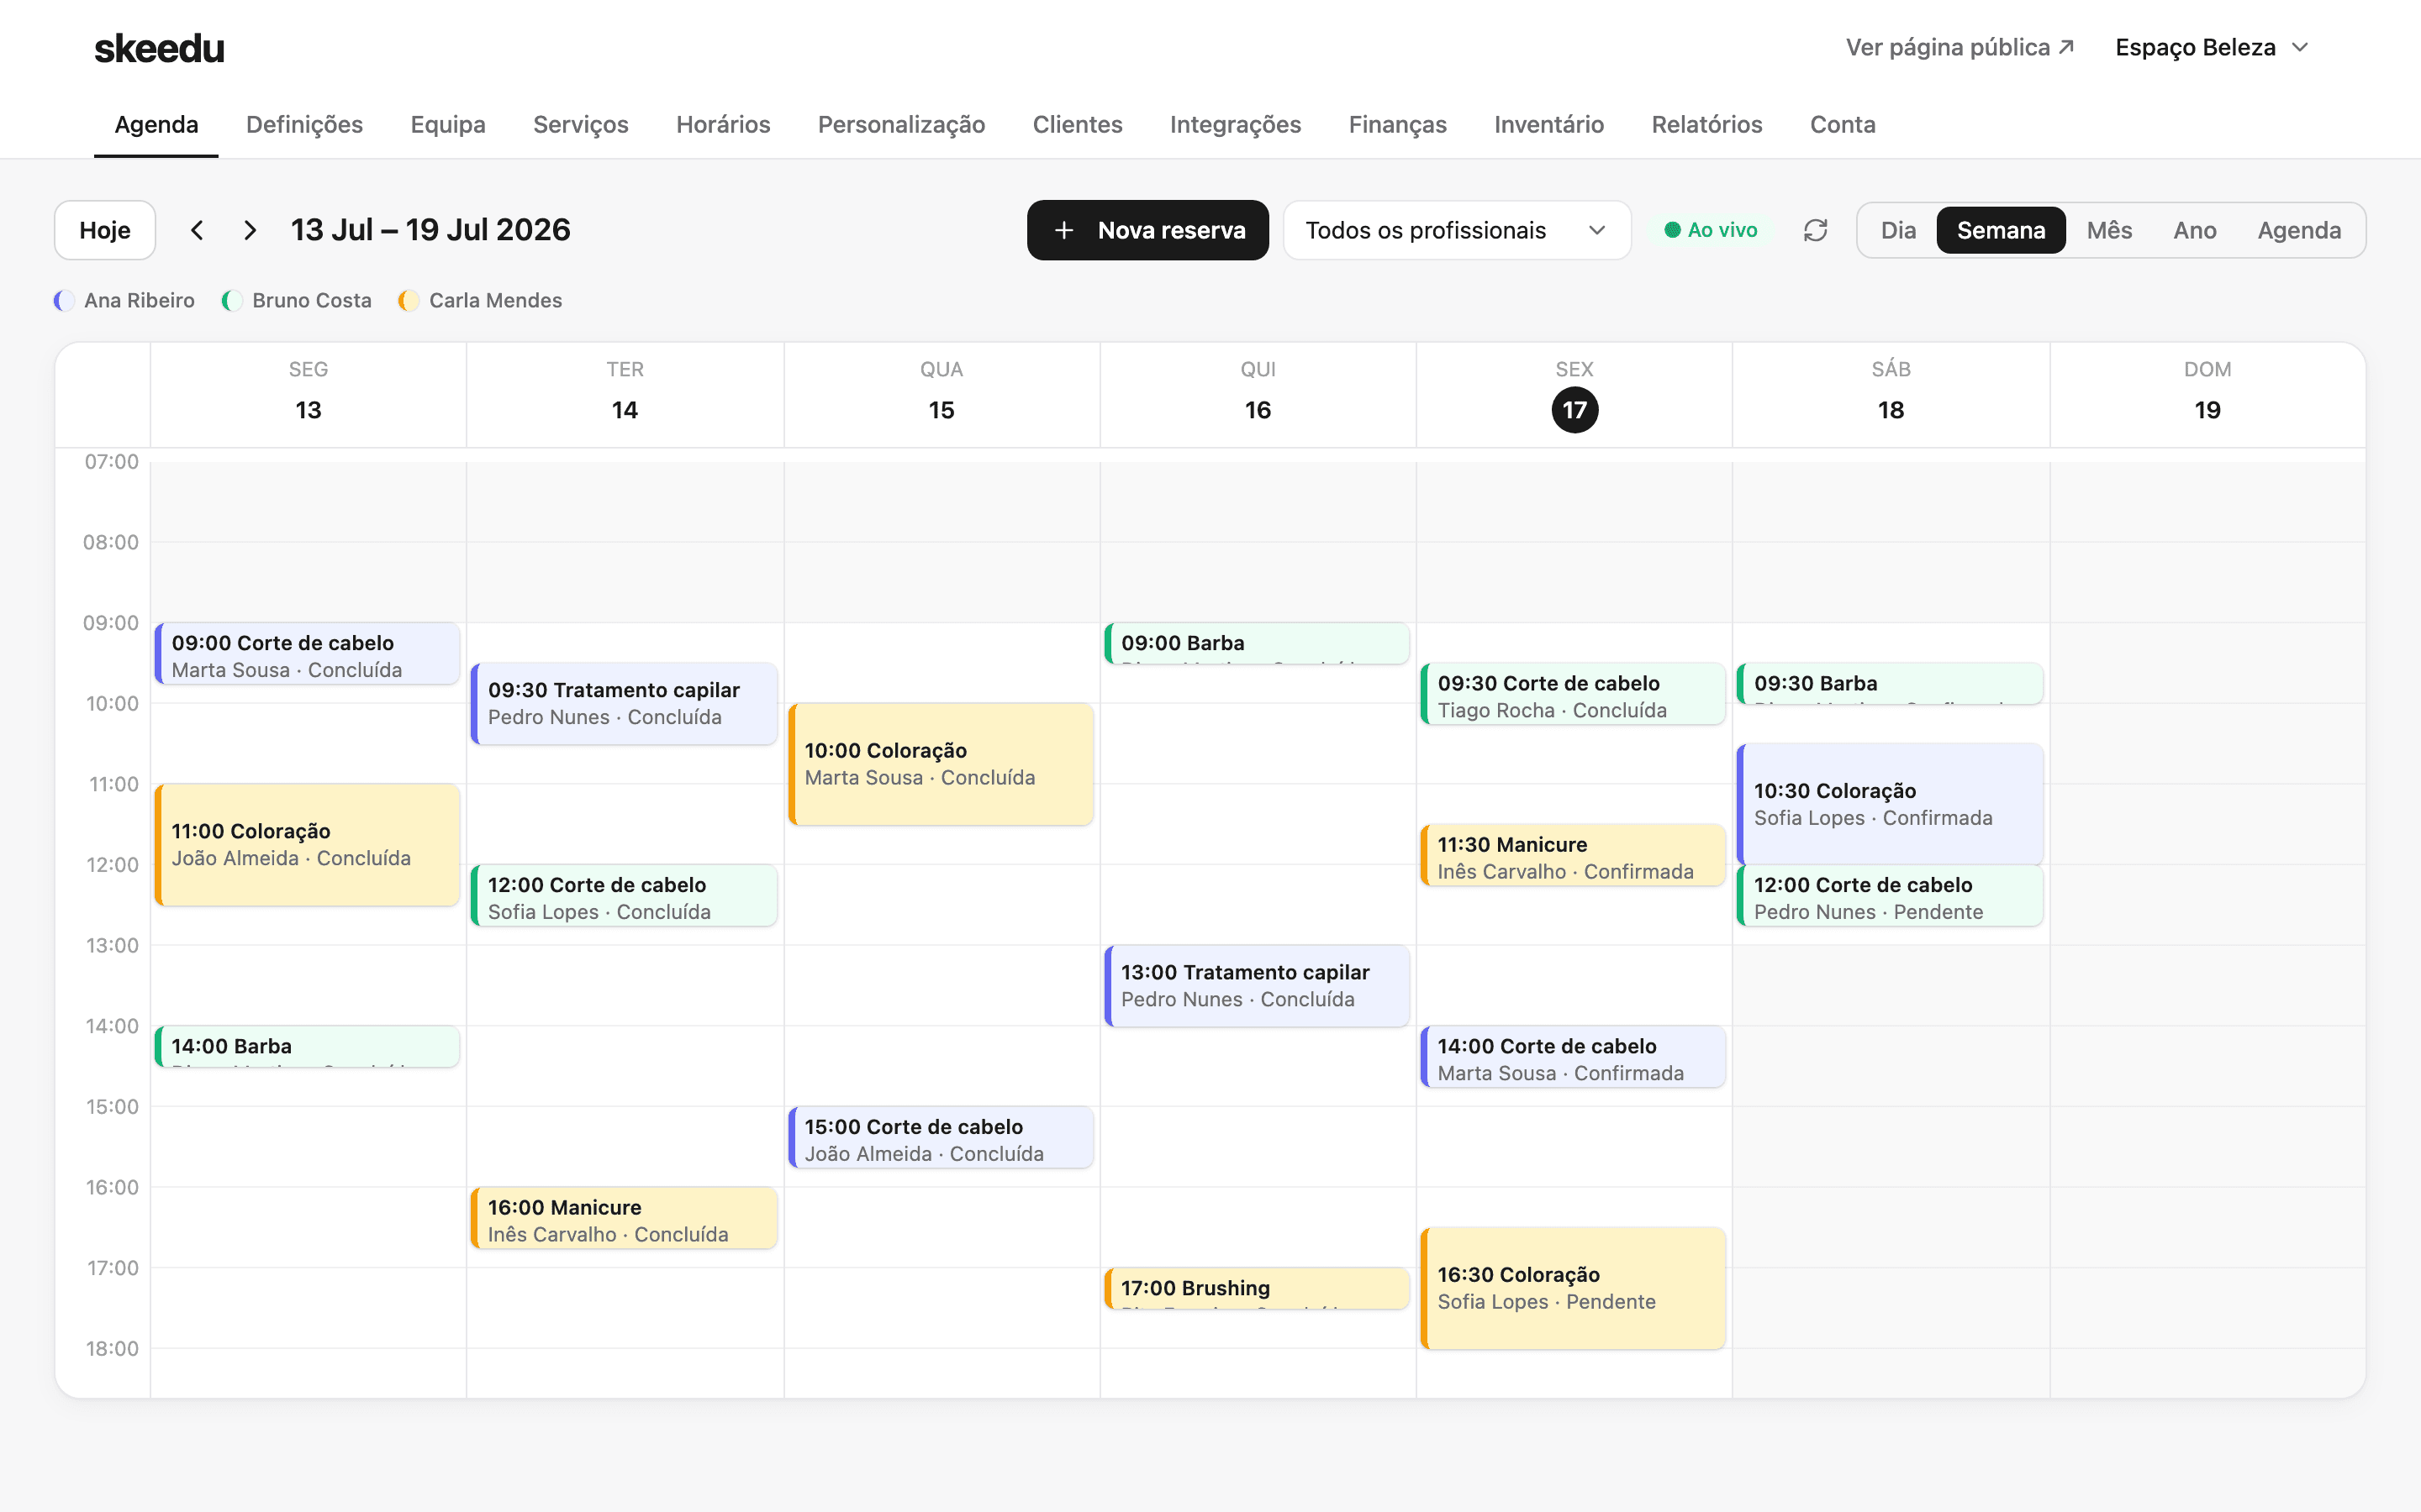The width and height of the screenshot is (2421, 1512).
Task: Open 16:00 Manicure Inês Carvalho booking
Action: (625, 1218)
